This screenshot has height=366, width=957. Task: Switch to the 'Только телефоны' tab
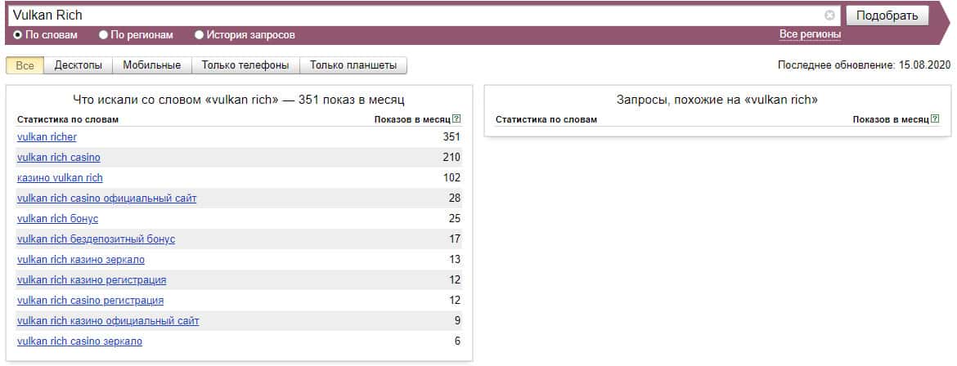[245, 65]
